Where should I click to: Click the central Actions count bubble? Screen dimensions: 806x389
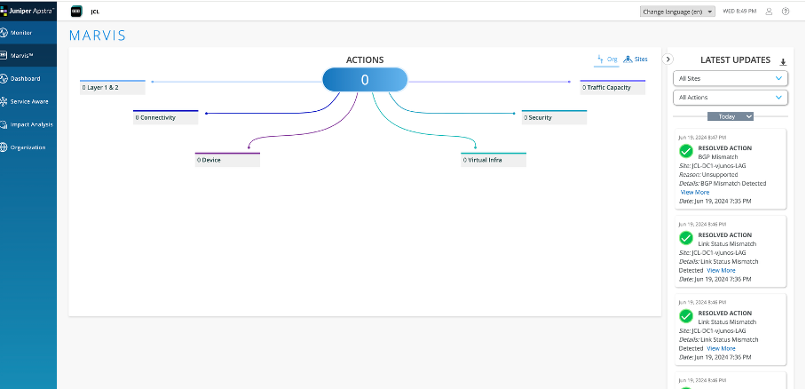point(364,80)
